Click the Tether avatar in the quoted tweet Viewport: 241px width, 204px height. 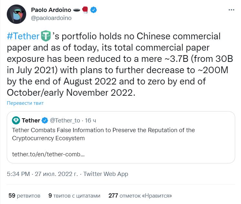pos(16,121)
